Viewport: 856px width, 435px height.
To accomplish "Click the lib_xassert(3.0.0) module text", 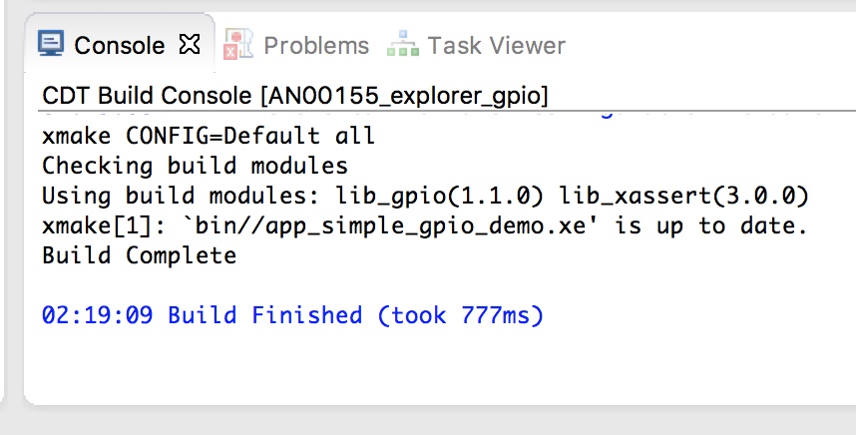I will (x=684, y=196).
